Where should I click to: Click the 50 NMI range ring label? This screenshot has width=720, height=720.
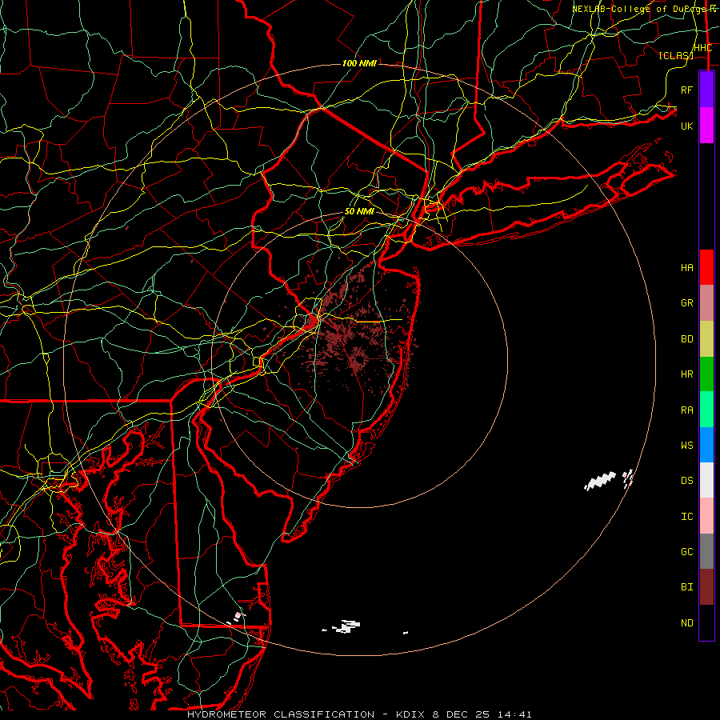[359, 212]
